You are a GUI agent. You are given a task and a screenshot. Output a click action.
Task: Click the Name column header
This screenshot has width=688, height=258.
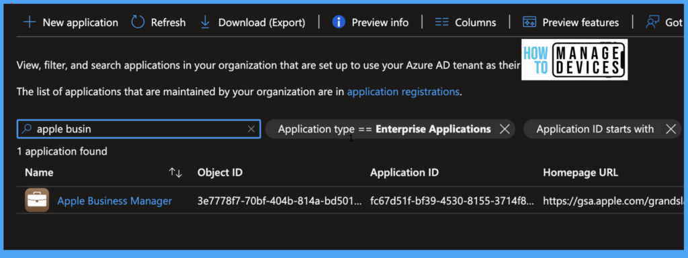coord(39,173)
